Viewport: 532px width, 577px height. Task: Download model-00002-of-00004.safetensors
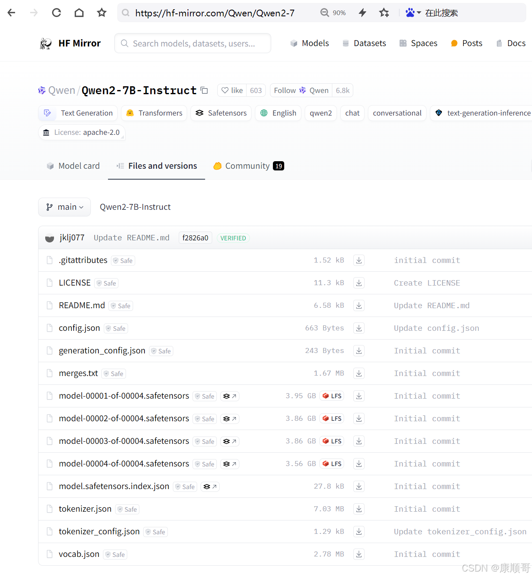(359, 419)
